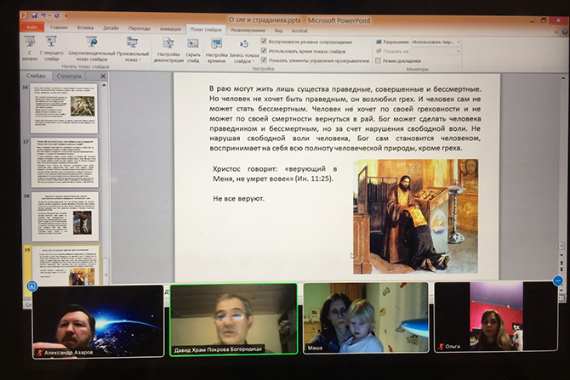Screen dimensions: 570x380
Task: Toggle play narrations checkbox (Воспроизвести речевое сопровождение)
Action: (264, 42)
